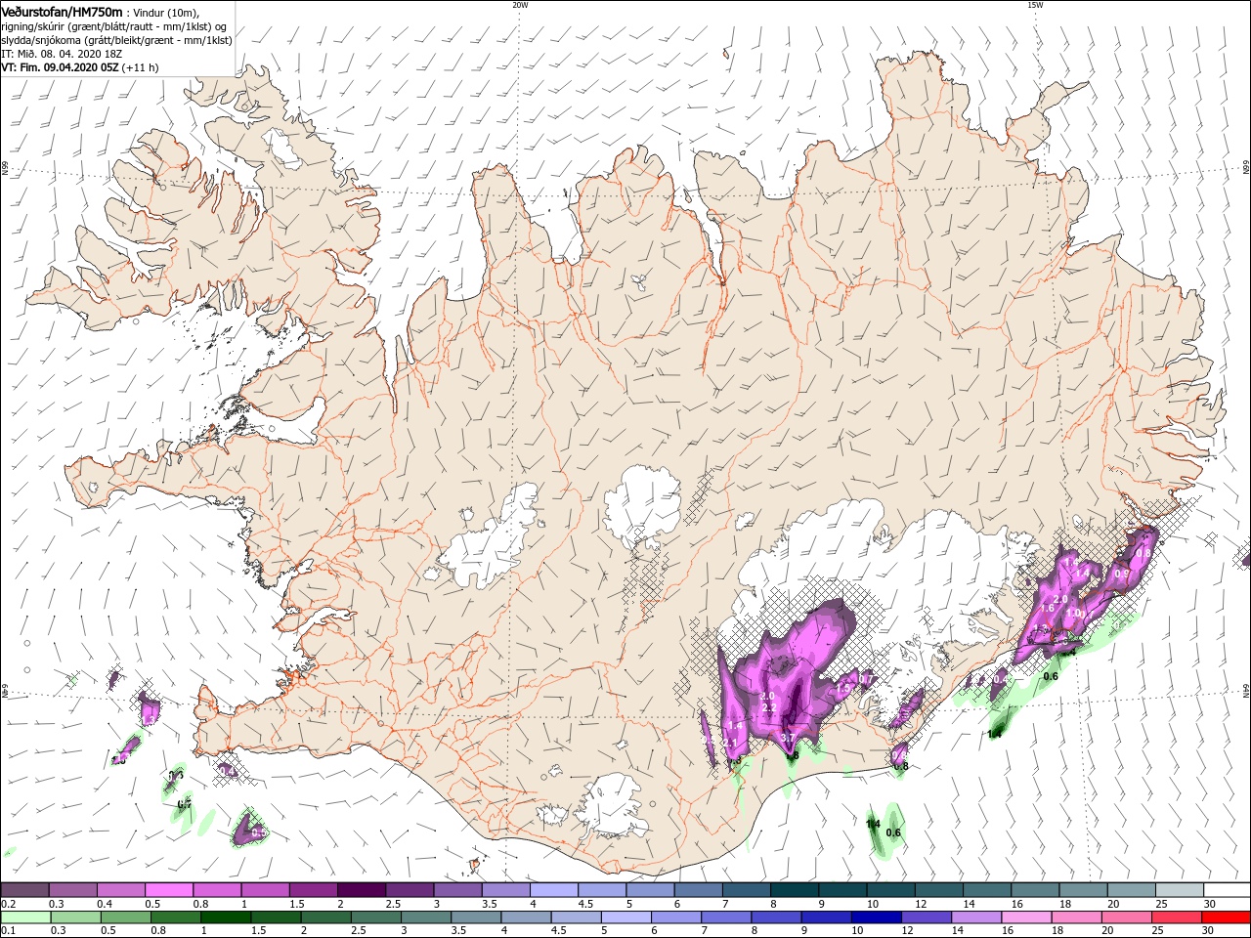
Task: Click the '0.2' label under upper scale
Action: point(9,905)
